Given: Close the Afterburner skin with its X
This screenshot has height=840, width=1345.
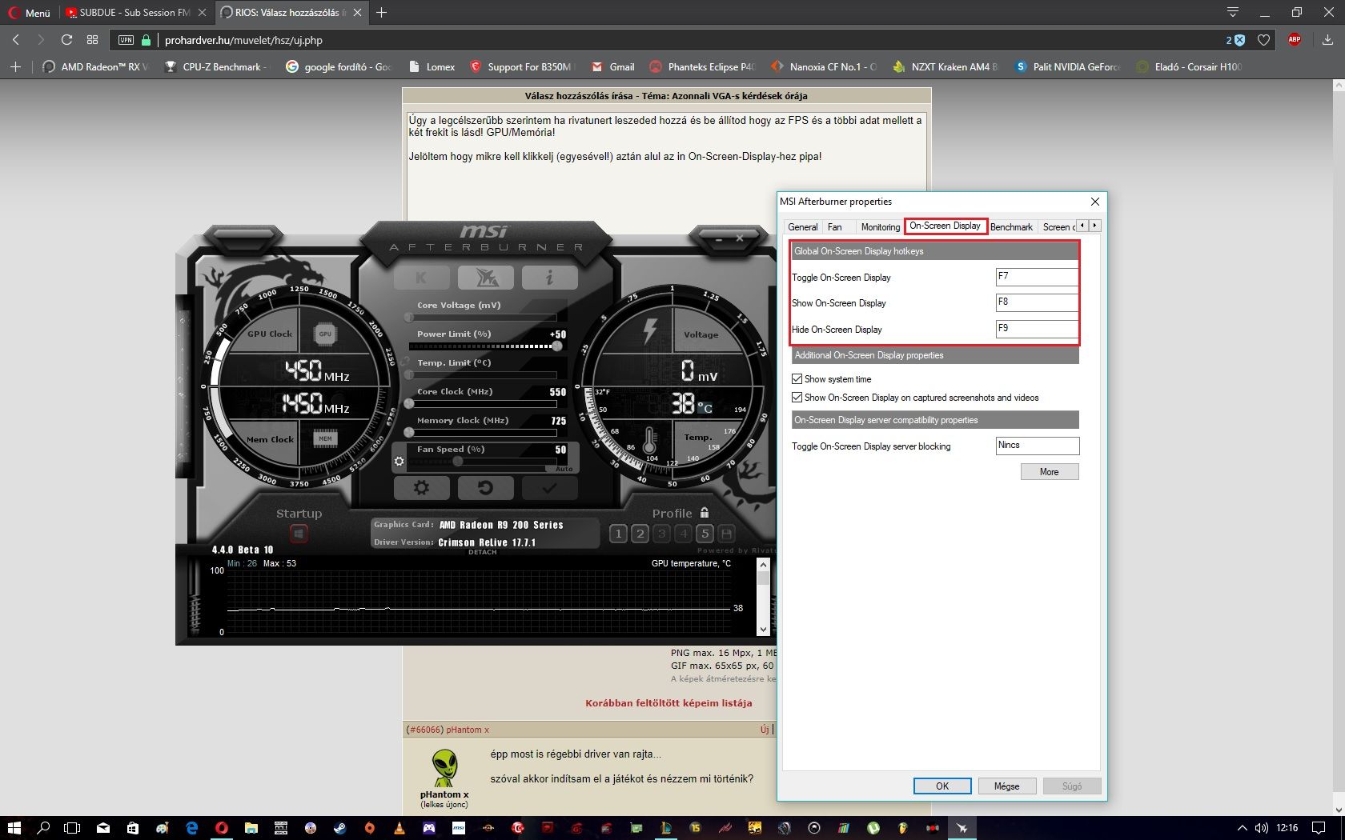Looking at the screenshot, I should [740, 238].
